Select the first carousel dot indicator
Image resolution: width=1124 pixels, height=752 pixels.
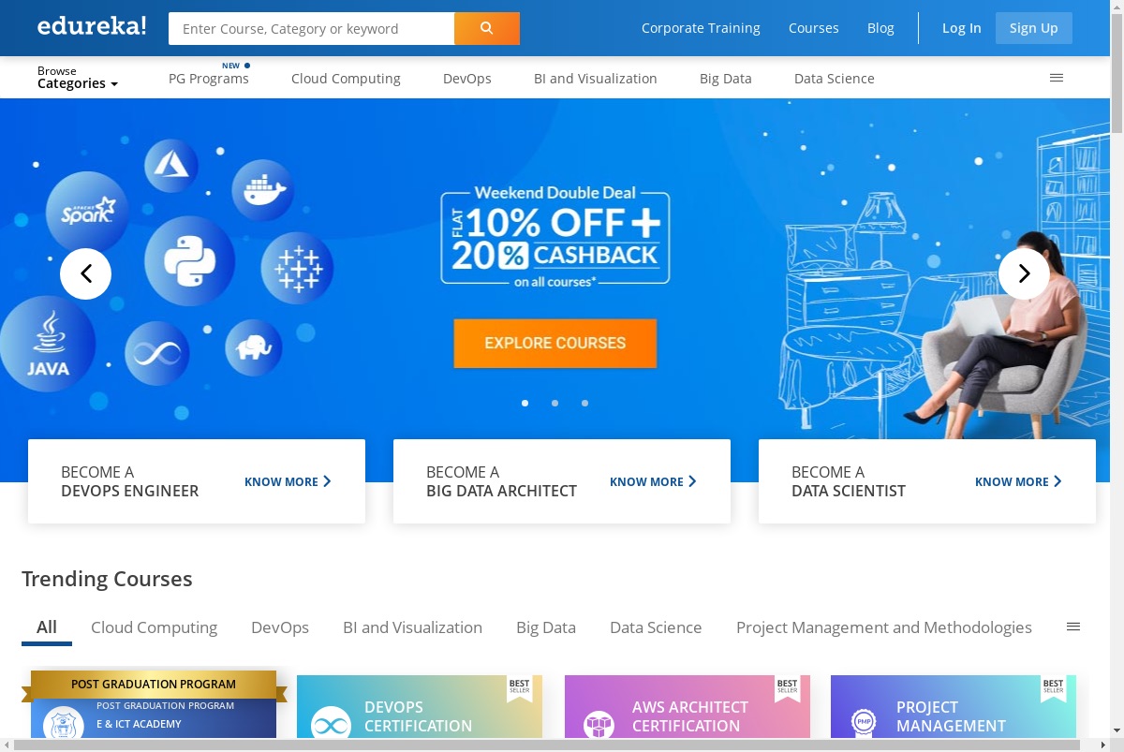[525, 403]
